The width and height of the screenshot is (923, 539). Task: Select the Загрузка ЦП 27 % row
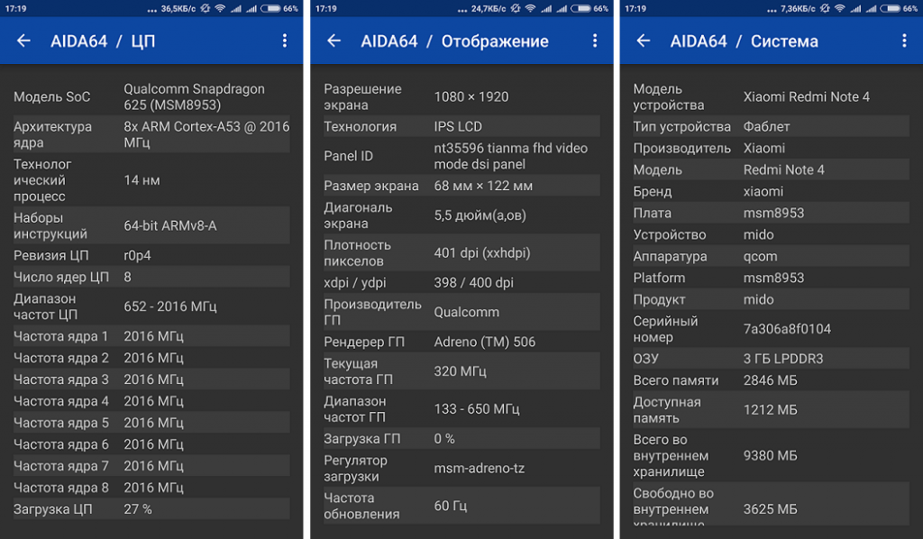(x=151, y=509)
